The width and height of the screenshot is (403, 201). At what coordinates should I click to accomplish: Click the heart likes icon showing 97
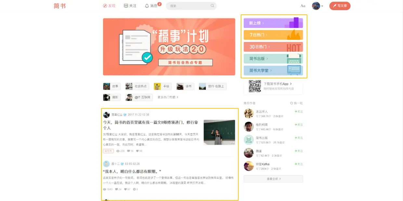(126, 189)
